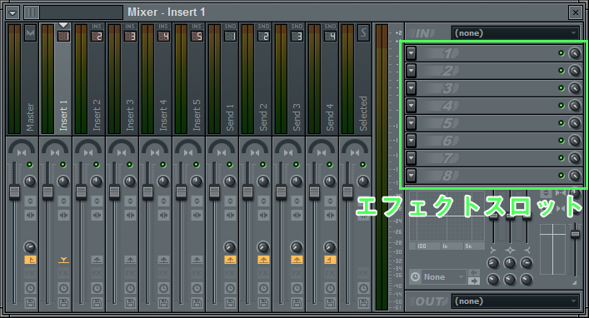Click the Master track latency clock icon
Screen dimensions: 589x318
coord(30,288)
